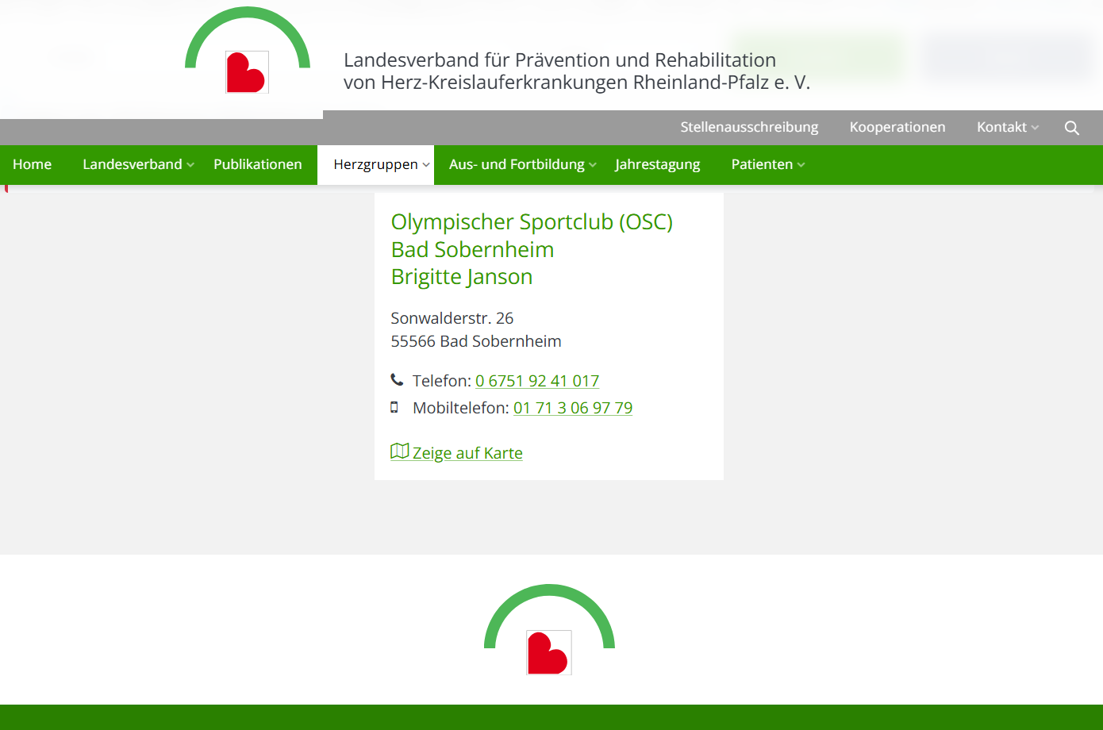Image resolution: width=1103 pixels, height=730 pixels.
Task: Click the mobile number 01 71 3 06 97 79
Action: coord(572,408)
